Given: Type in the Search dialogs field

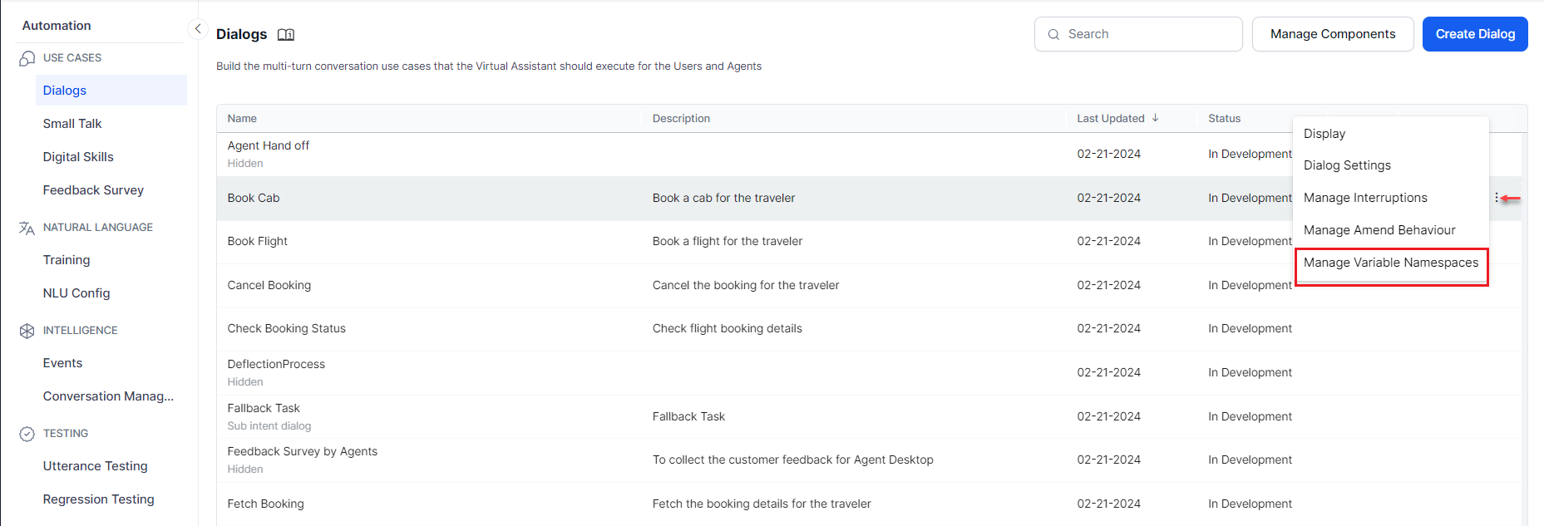Looking at the screenshot, I should [1147, 34].
